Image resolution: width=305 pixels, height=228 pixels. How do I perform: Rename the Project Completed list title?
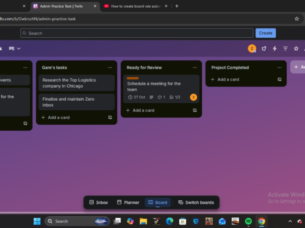tap(230, 67)
